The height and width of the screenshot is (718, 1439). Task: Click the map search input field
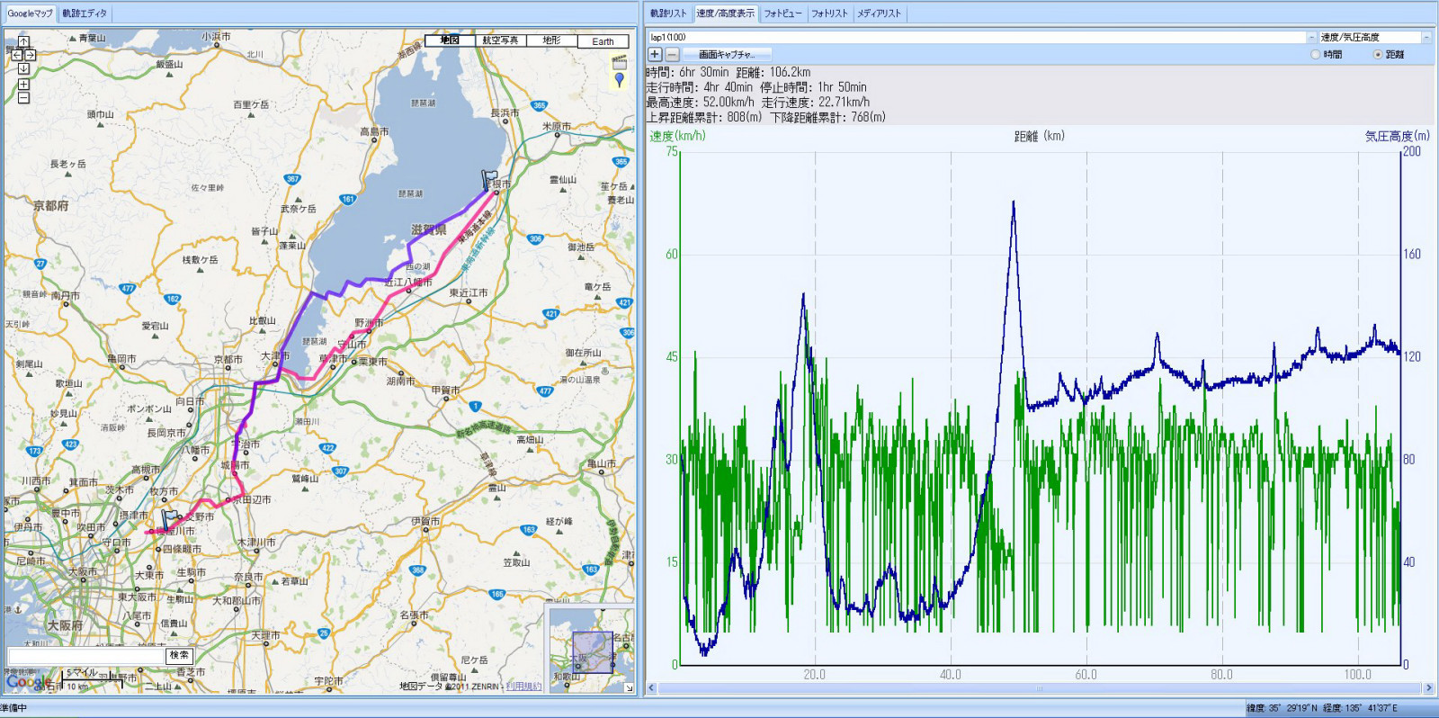coord(85,656)
